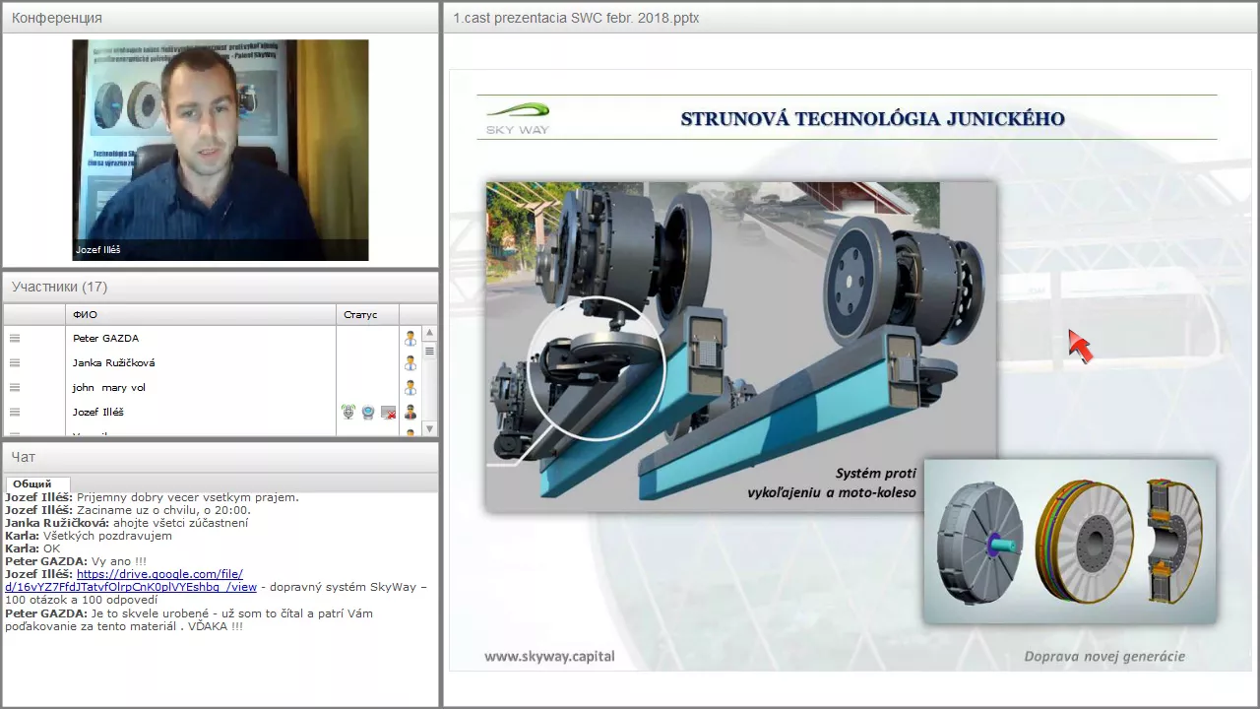Select the Peter GAZDA participant name

(x=105, y=338)
